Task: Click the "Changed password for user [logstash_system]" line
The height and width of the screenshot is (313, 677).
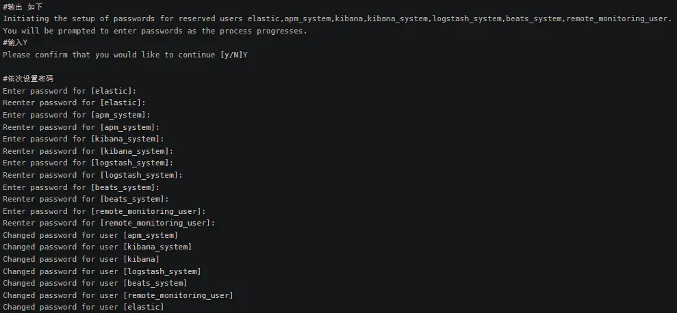Action: (x=102, y=271)
